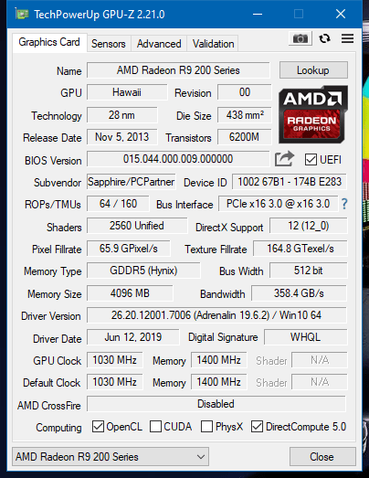Click the BIOS export share icon
369x478 pixels.
click(284, 159)
